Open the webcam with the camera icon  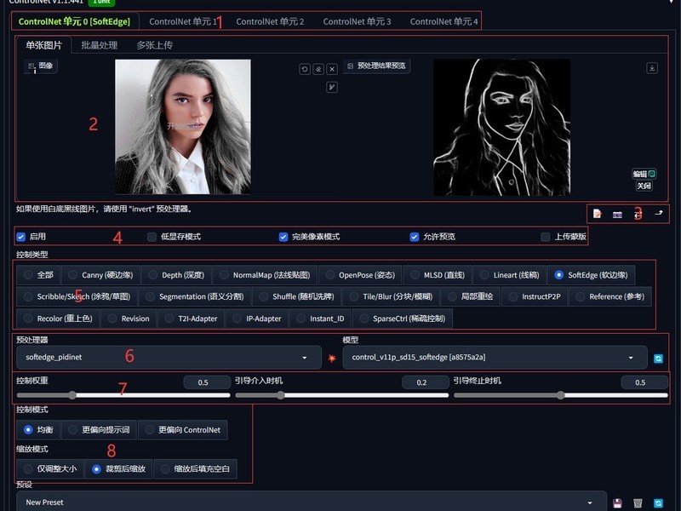617,215
